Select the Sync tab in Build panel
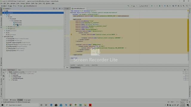Viewport: 191px width, 107px height. pyautogui.click(x=19, y=70)
